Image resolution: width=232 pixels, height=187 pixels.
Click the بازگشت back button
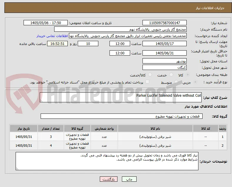tap(109, 179)
